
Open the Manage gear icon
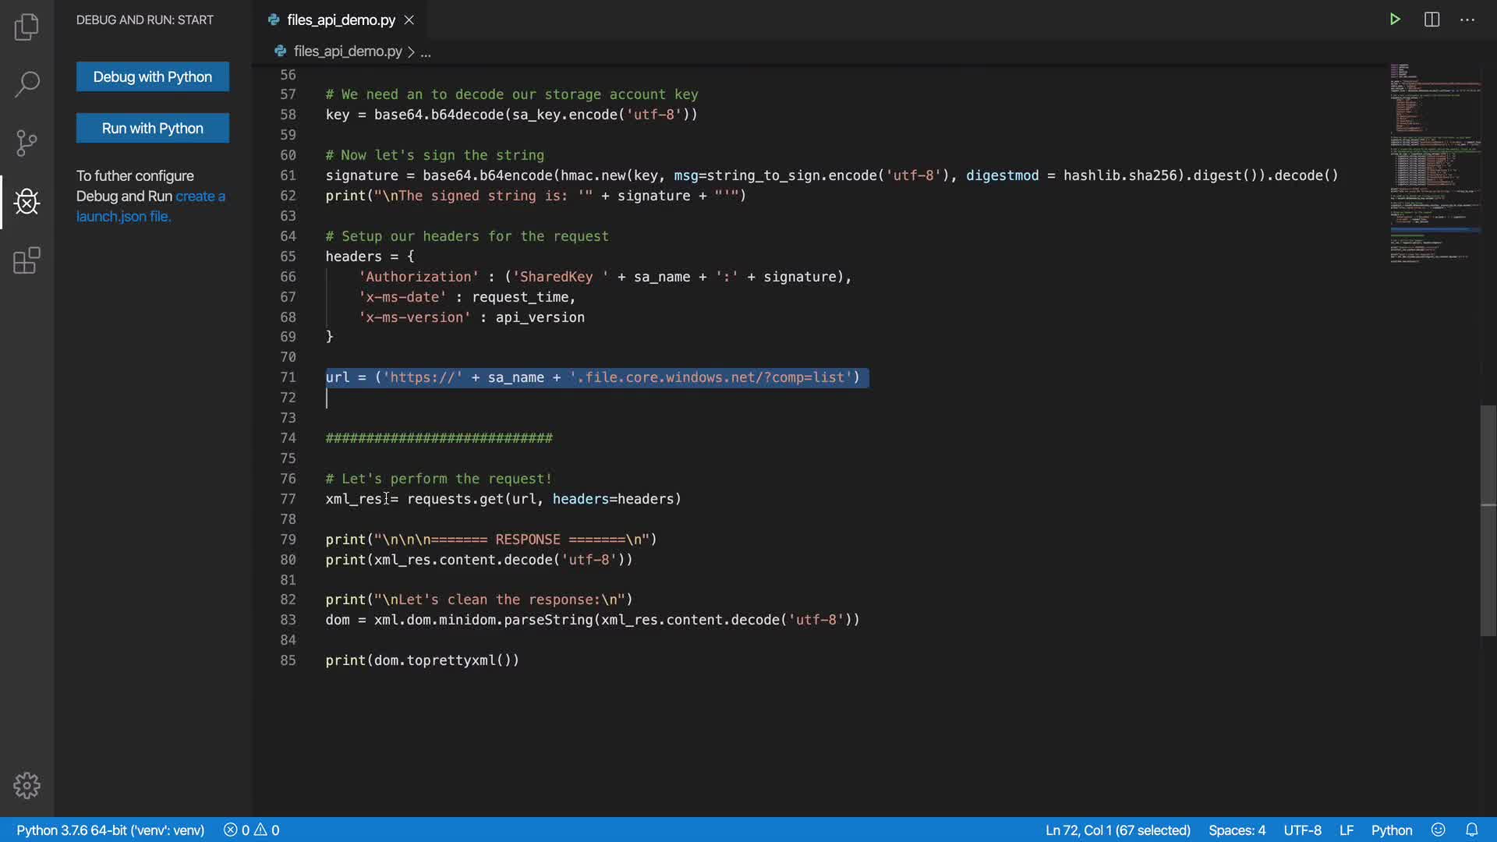[x=27, y=785]
